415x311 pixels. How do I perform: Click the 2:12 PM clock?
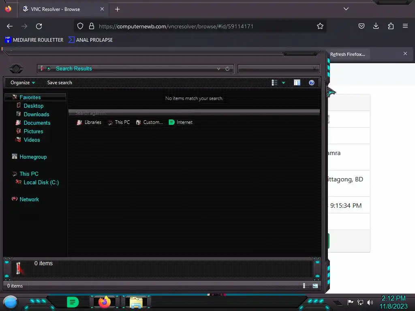[x=393, y=298]
